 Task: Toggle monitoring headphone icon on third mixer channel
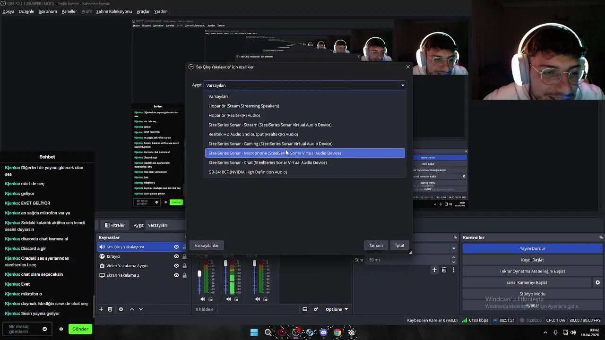(265, 299)
